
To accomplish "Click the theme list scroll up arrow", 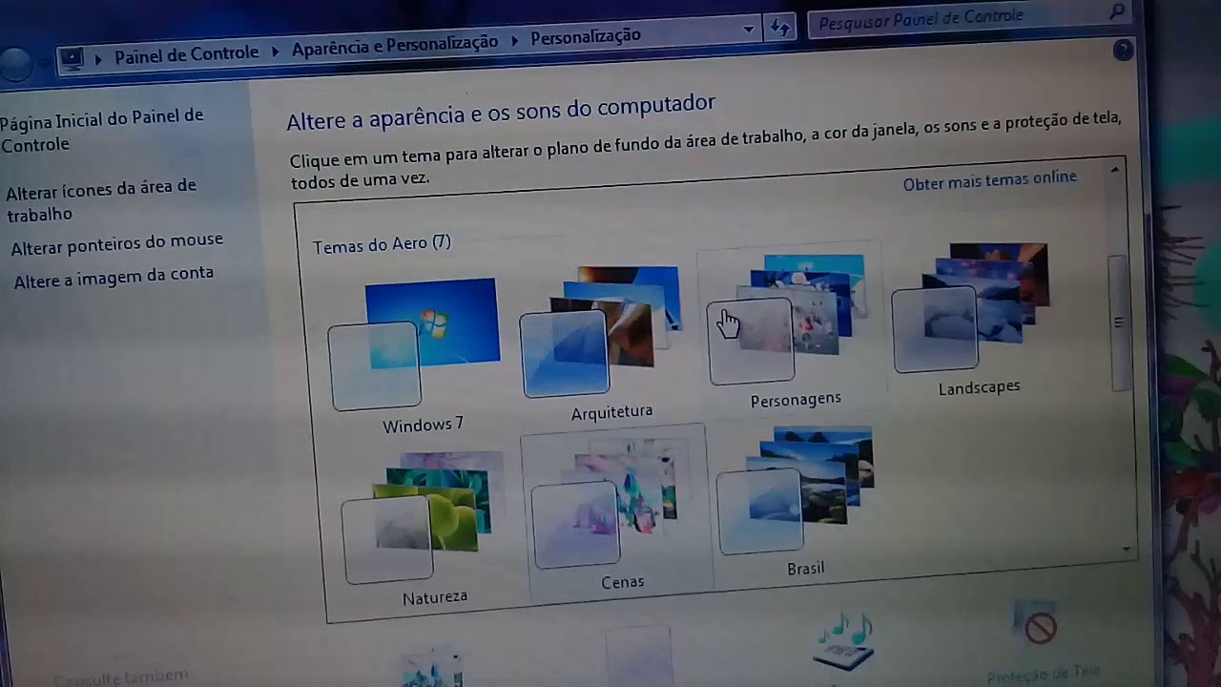I will 1114,170.
